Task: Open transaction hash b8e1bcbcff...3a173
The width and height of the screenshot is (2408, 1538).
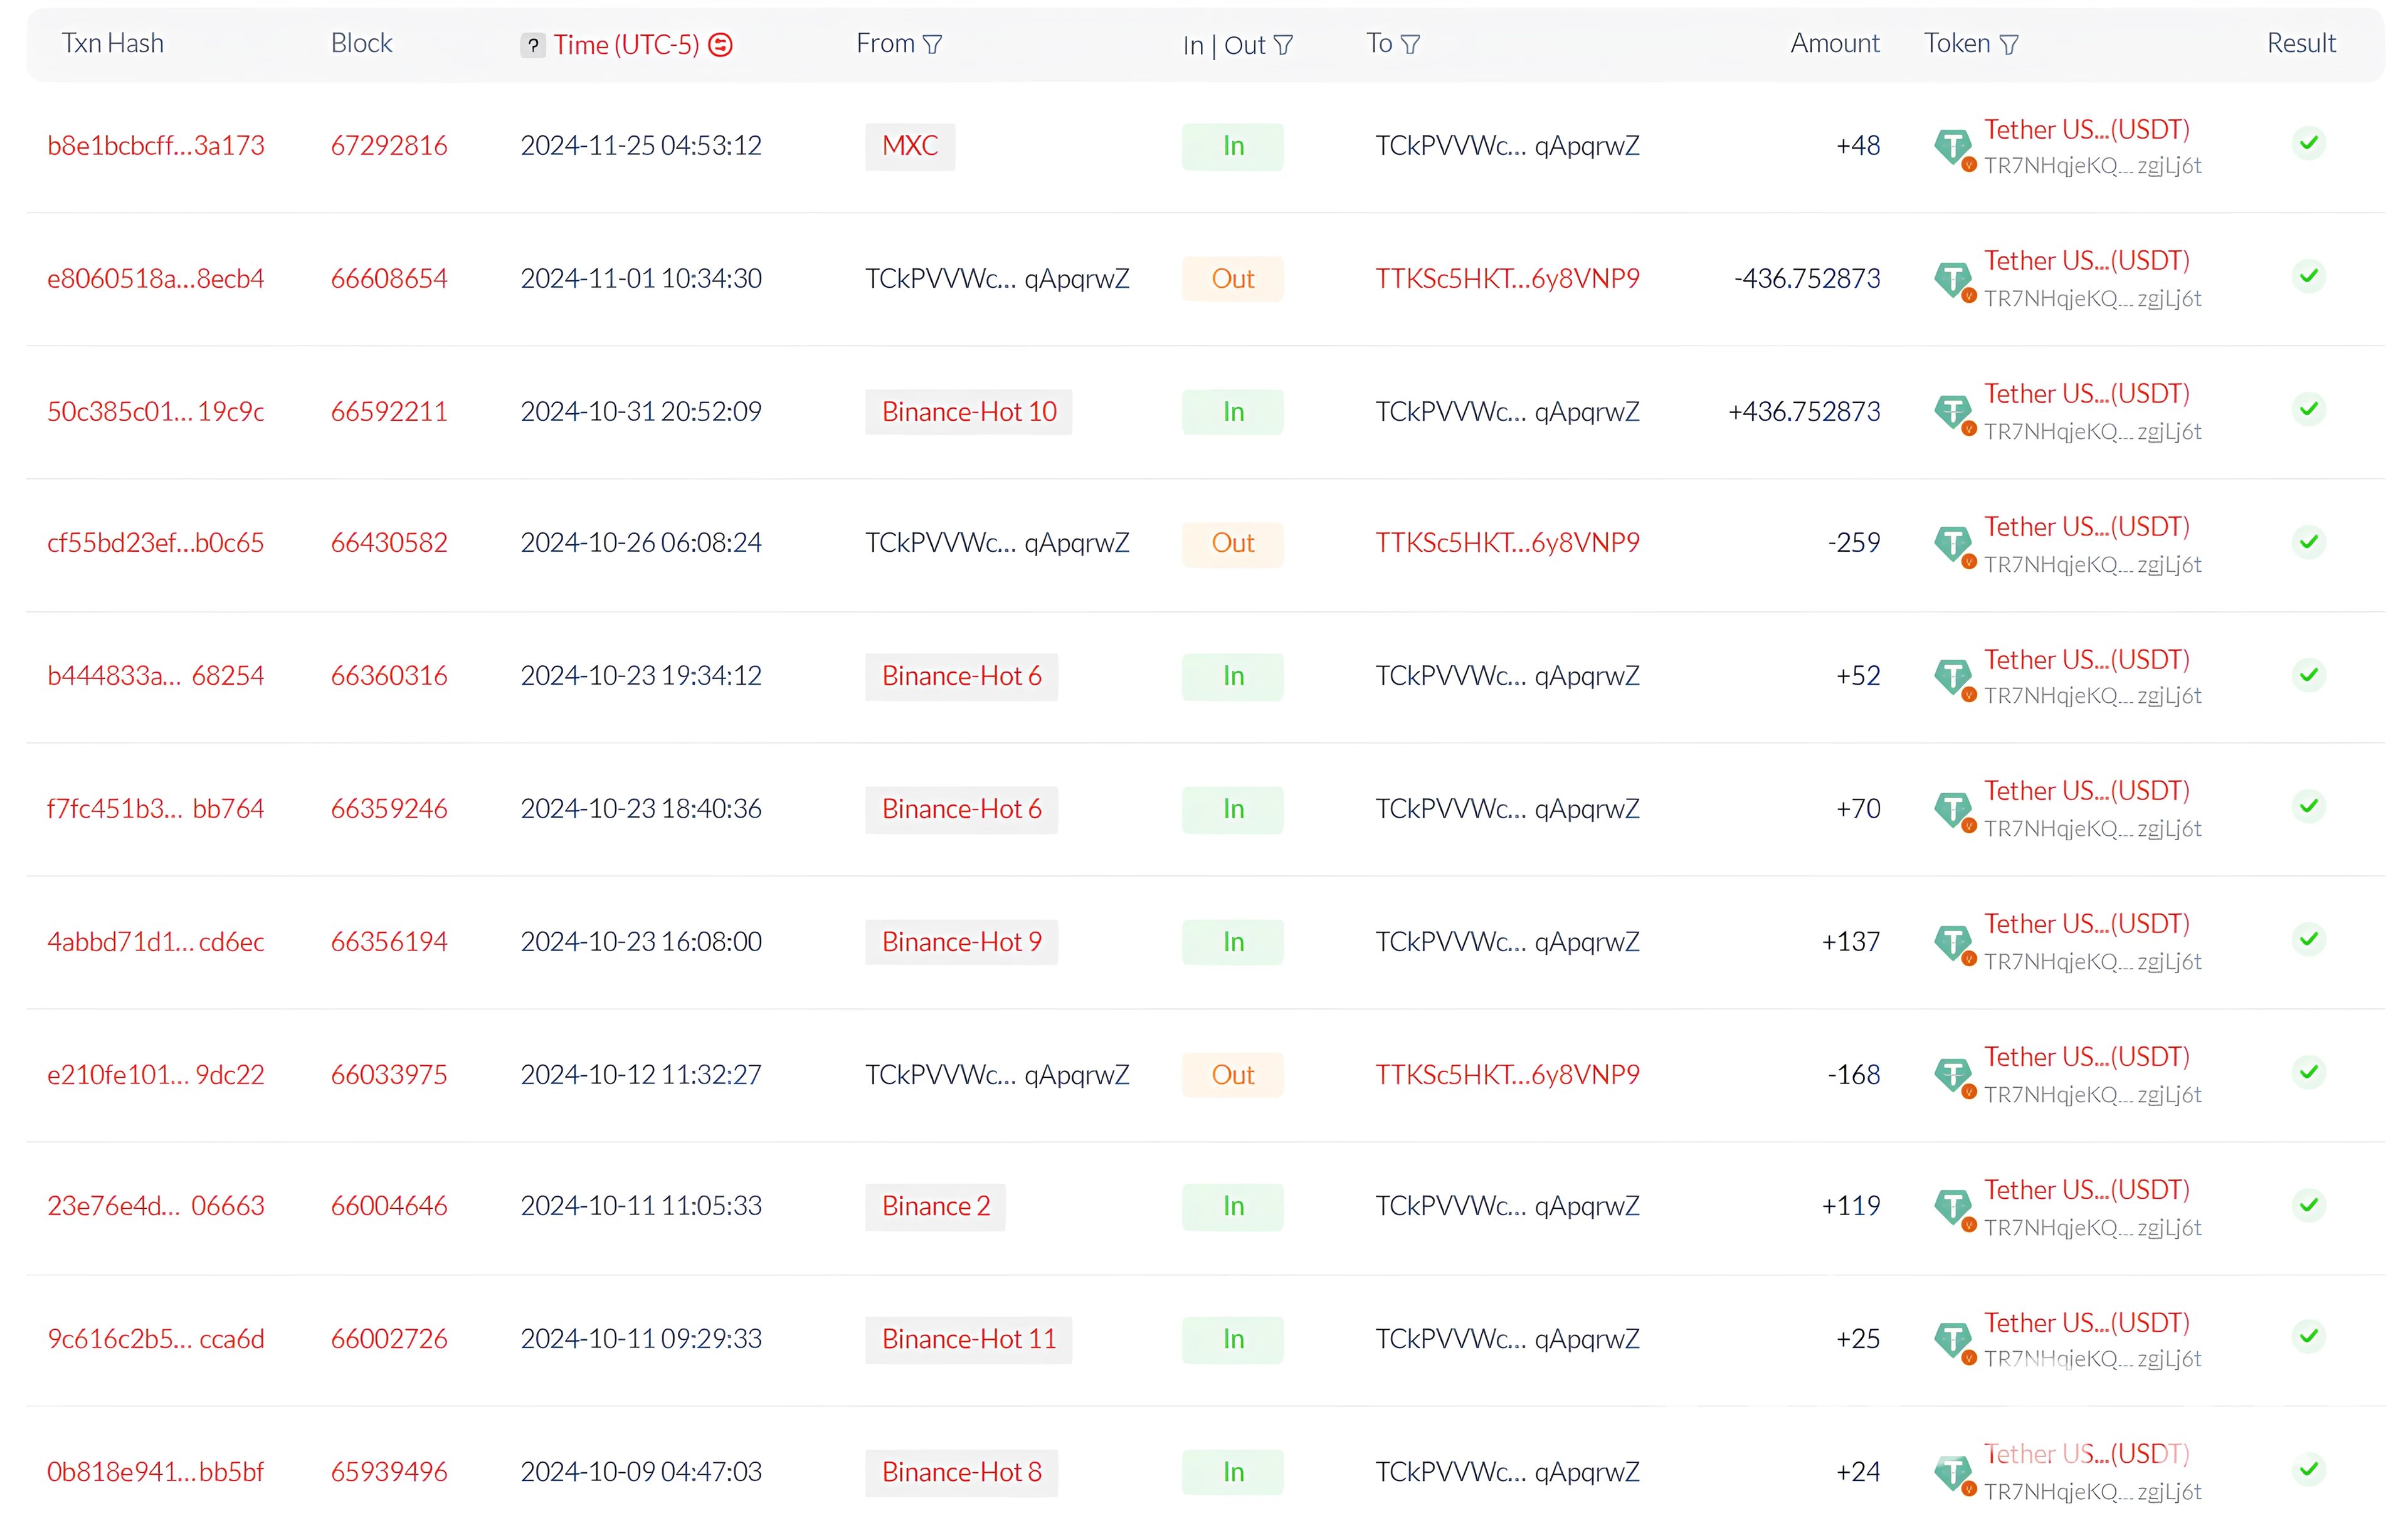Action: pos(156,146)
